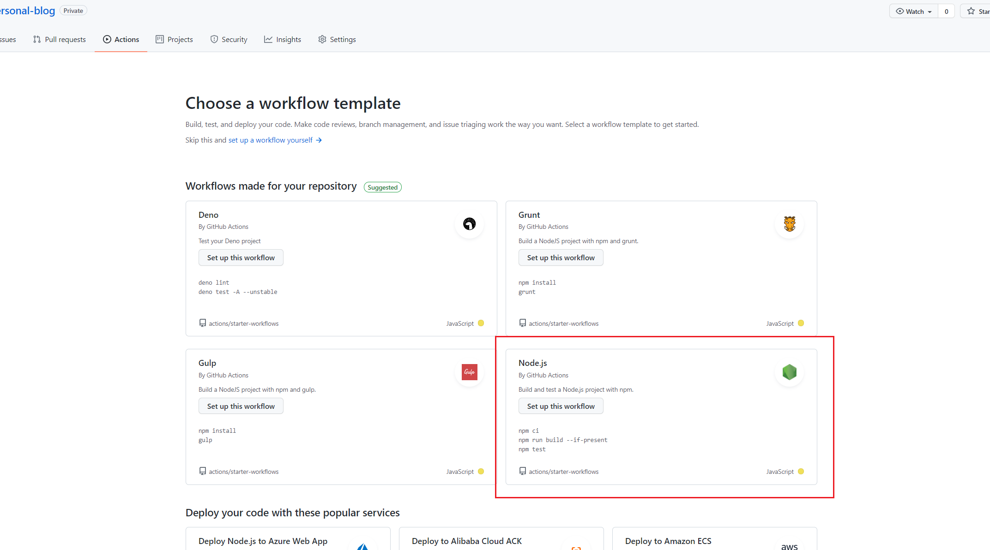Go to the Security tab
This screenshot has height=550, width=990.
(229, 39)
